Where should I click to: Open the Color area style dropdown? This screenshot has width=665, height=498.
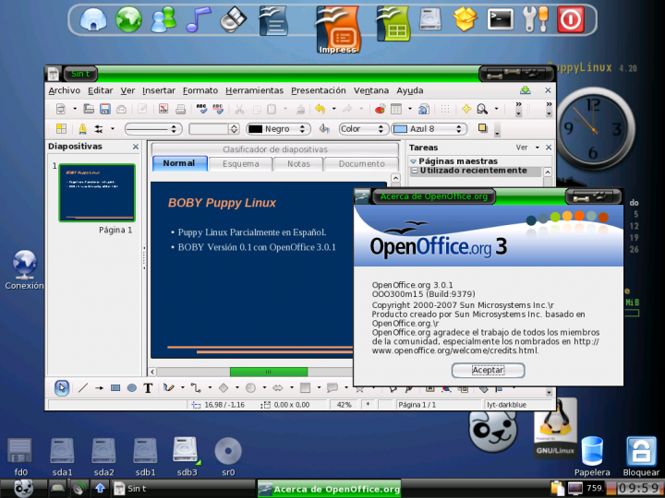click(364, 129)
